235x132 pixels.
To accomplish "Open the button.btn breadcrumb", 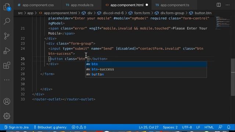I will [x=200, y=13].
